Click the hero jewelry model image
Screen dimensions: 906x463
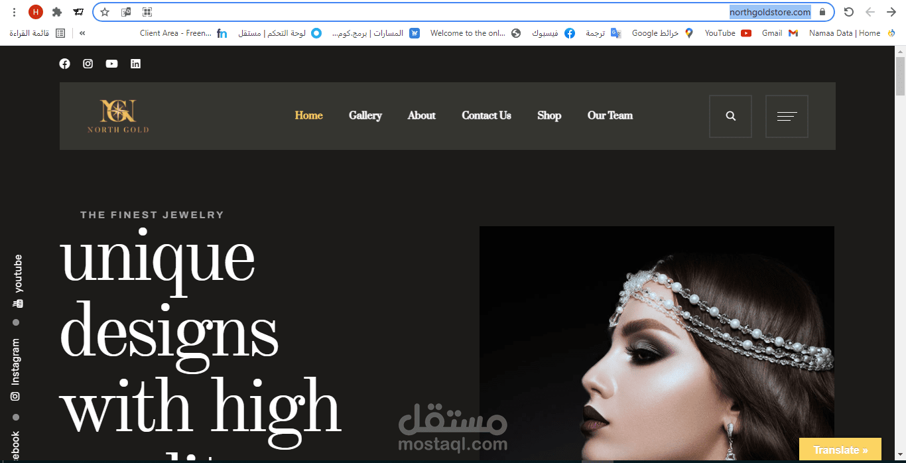pyautogui.click(x=657, y=344)
